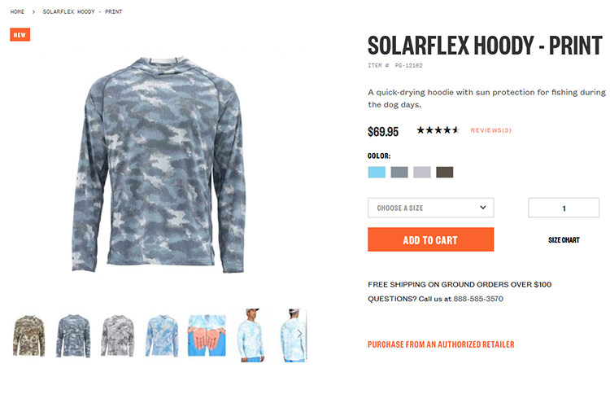This screenshot has height=412, width=610.
Task: Select the slate gray-blue color swatch
Action: click(399, 172)
